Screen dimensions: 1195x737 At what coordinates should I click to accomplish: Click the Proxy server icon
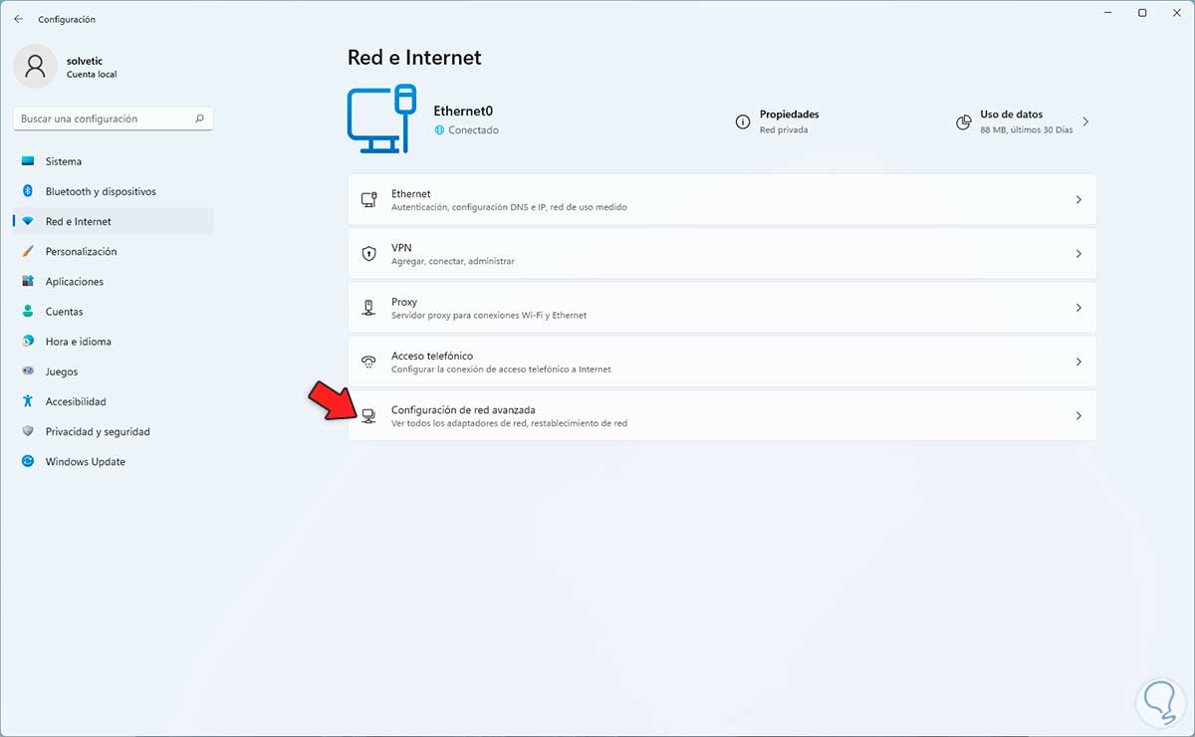368,308
